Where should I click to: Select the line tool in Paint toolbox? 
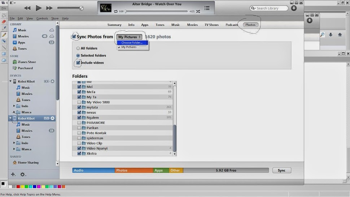pyautogui.click(x=4, y=47)
